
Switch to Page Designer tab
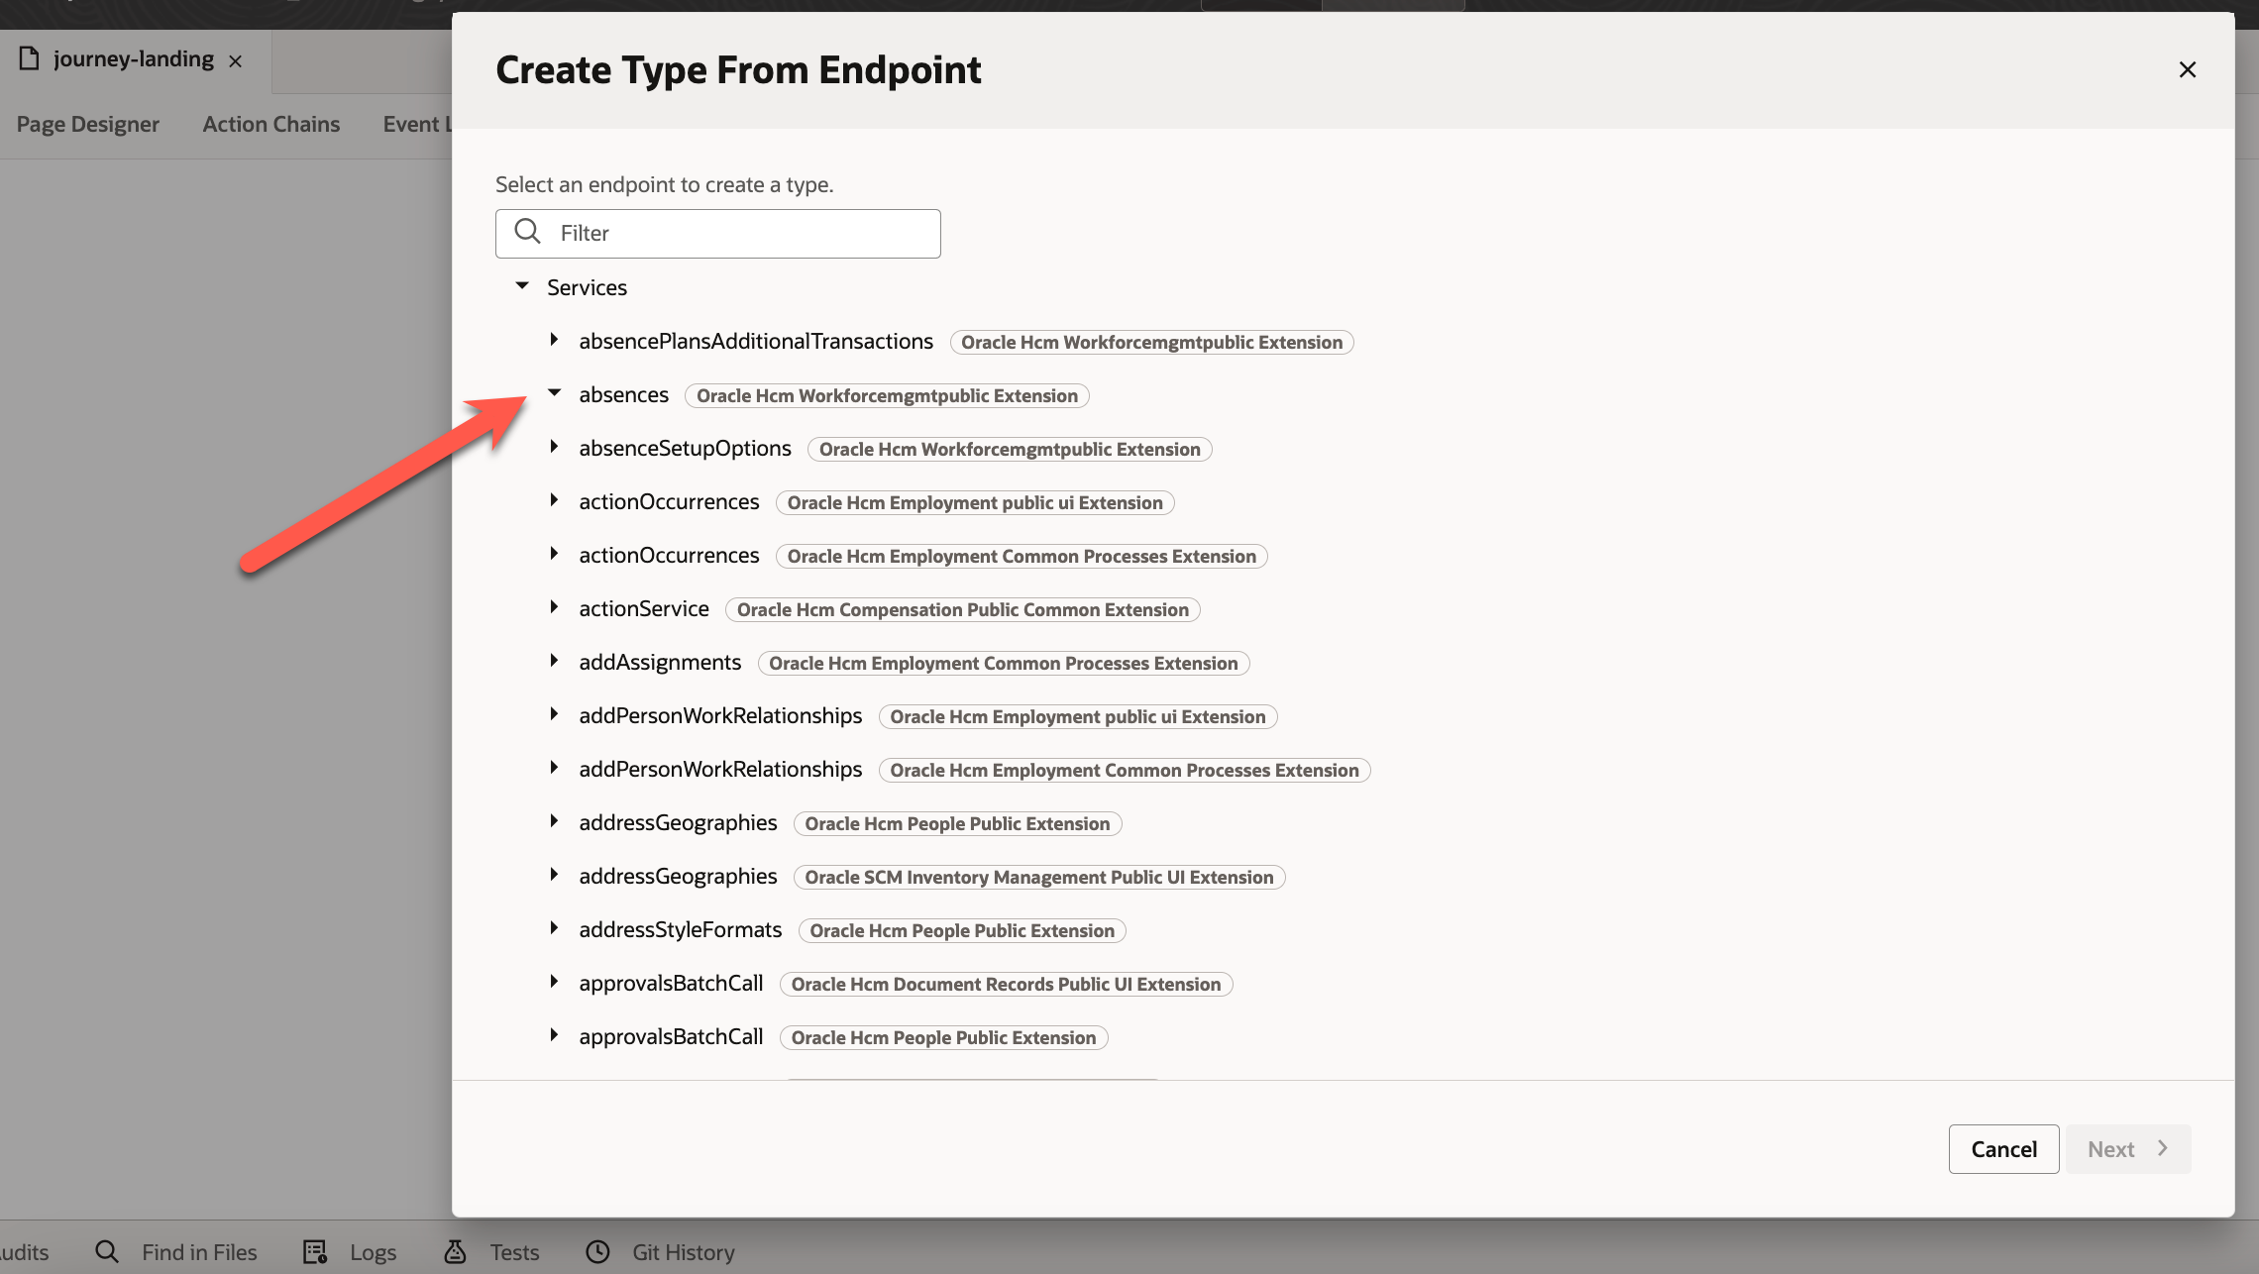click(x=88, y=124)
